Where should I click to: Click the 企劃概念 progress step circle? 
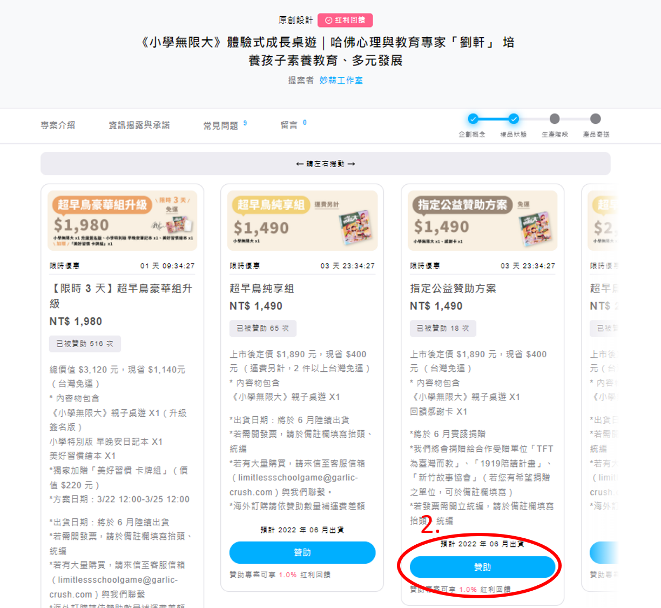click(x=473, y=119)
